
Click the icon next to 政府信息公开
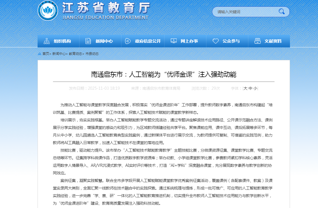coord(128,41)
